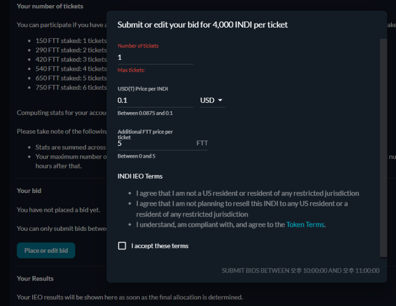Image resolution: width=396 pixels, height=306 pixels.
Task: Click the INDI IEO Terms heading
Action: [x=140, y=176]
